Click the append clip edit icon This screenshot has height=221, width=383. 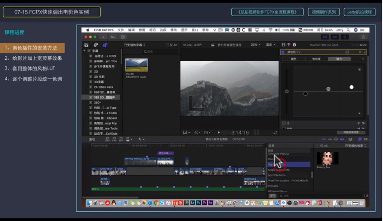tap(121, 139)
